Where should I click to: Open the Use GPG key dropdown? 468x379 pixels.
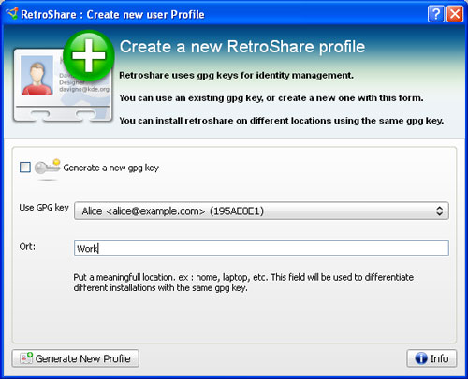point(261,211)
